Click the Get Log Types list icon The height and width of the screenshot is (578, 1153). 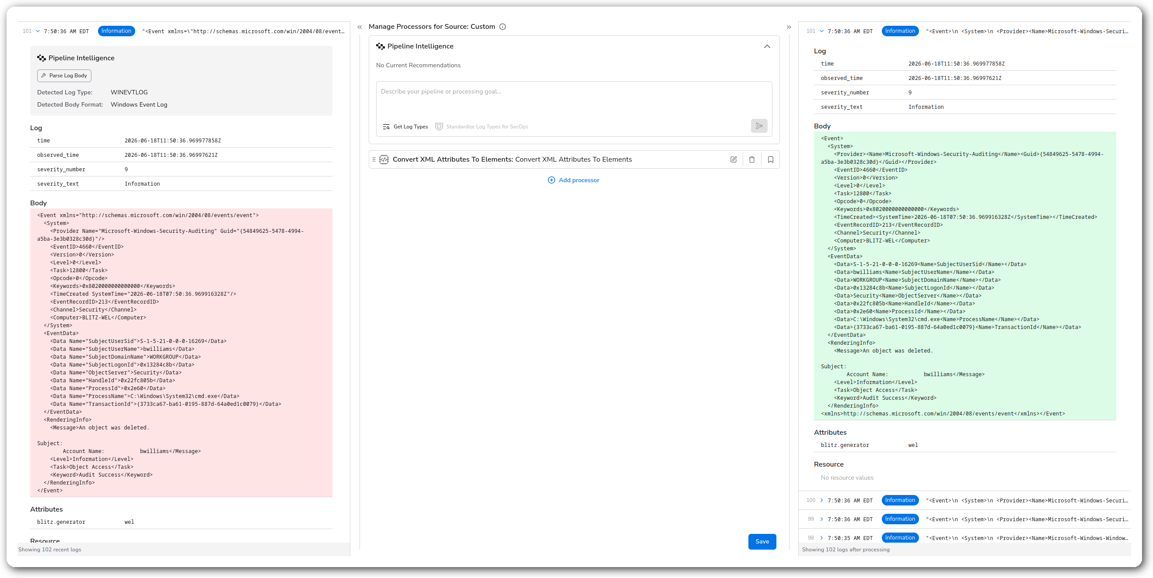pyautogui.click(x=386, y=127)
